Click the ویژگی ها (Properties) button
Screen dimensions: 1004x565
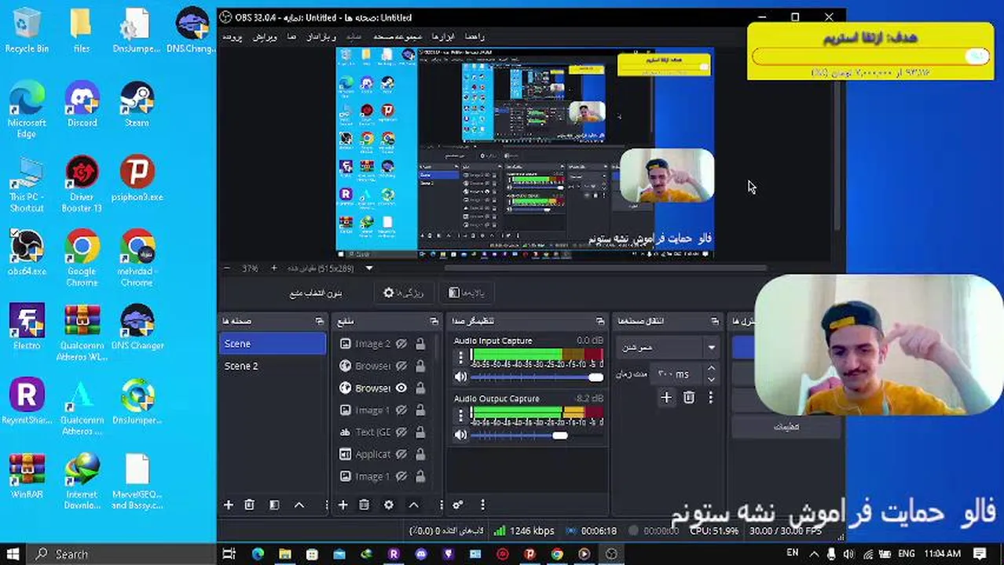tap(403, 293)
